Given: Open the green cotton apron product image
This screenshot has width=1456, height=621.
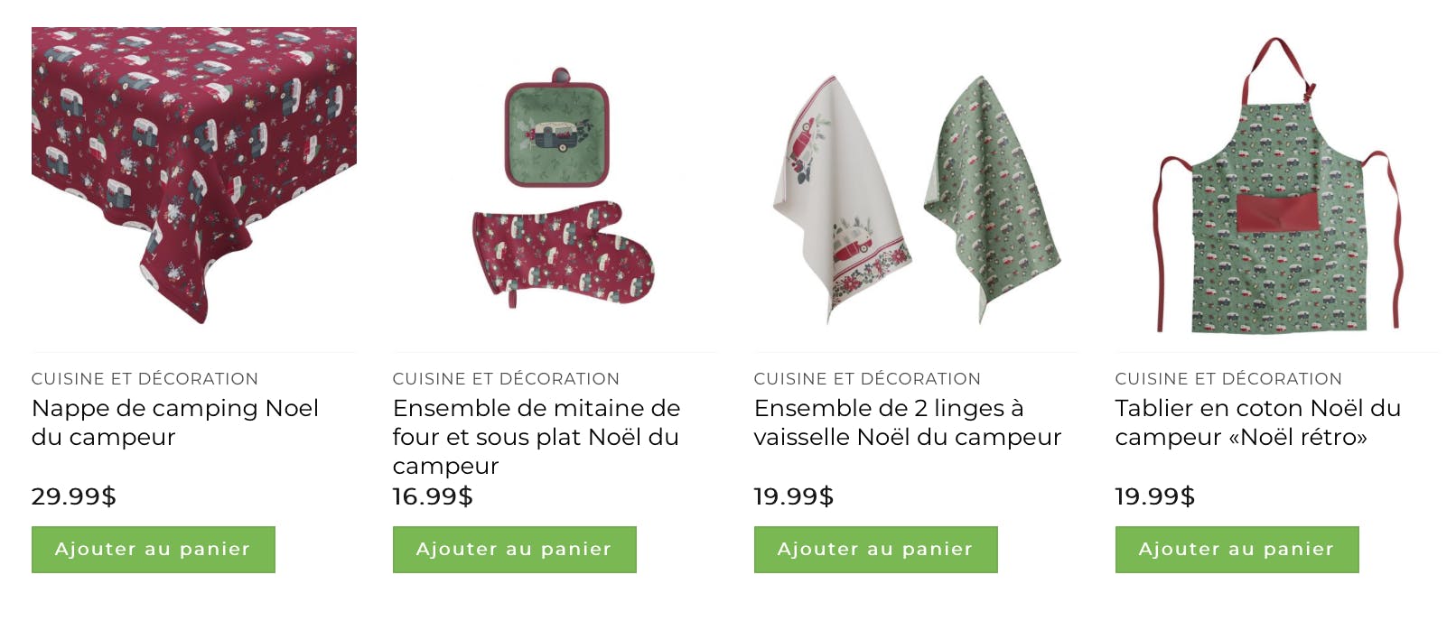Looking at the screenshot, I should click(1278, 185).
